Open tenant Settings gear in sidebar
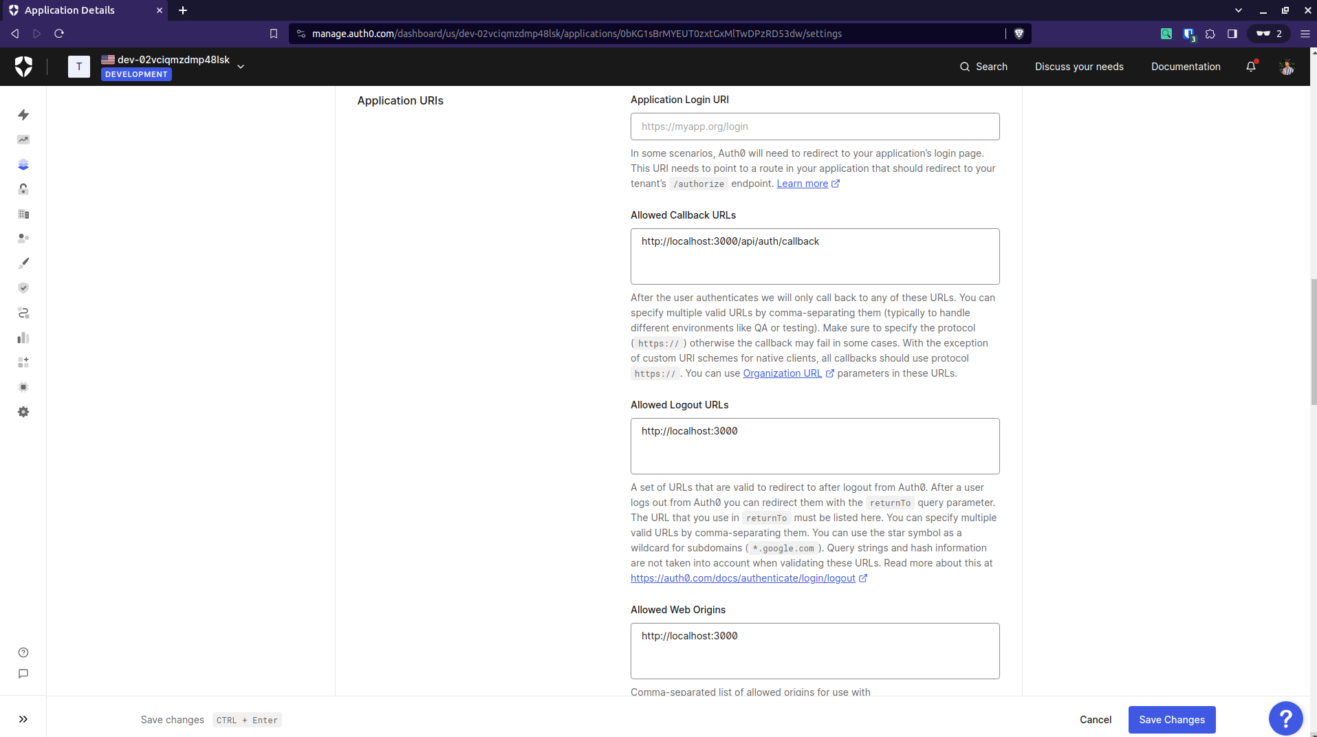This screenshot has height=737, width=1317. 23,412
